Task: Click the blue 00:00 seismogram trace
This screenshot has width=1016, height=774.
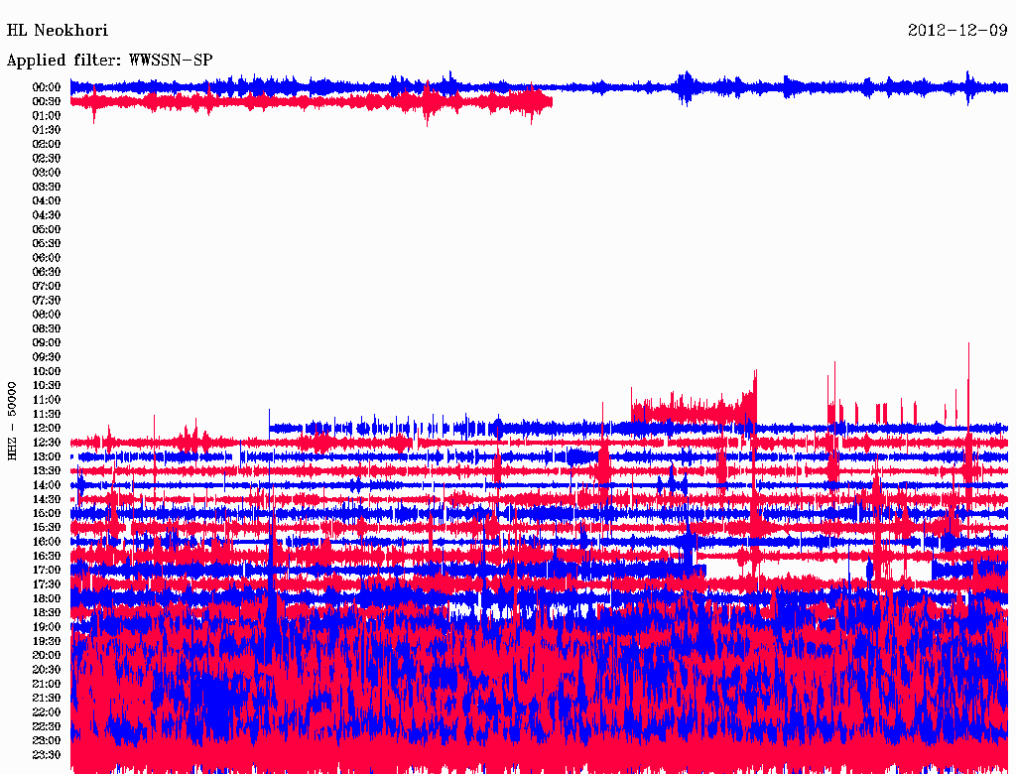Action: [539, 87]
